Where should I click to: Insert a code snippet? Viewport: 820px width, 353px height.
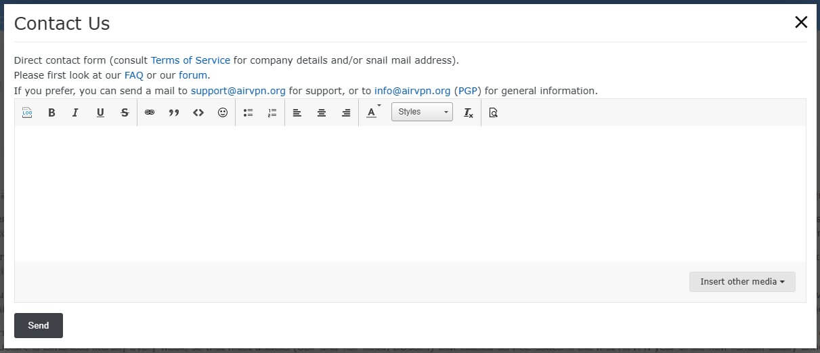tap(198, 113)
